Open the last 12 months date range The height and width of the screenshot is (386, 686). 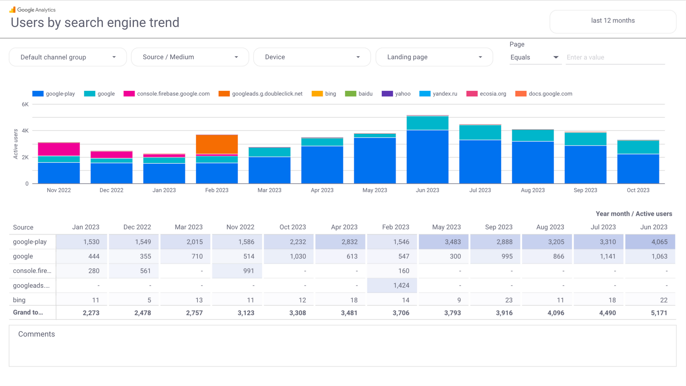[613, 21]
